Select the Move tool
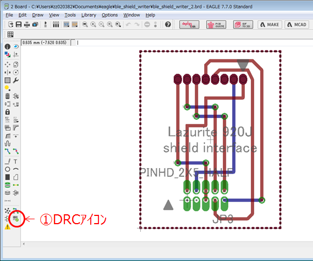The width and height of the screenshot is (313, 261). click(7, 64)
